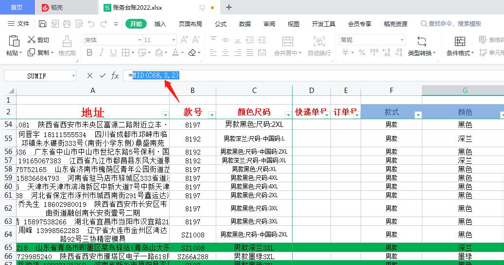Click the 开始 ribbon tab
This screenshot has height=265, width=504.
pos(136,24)
